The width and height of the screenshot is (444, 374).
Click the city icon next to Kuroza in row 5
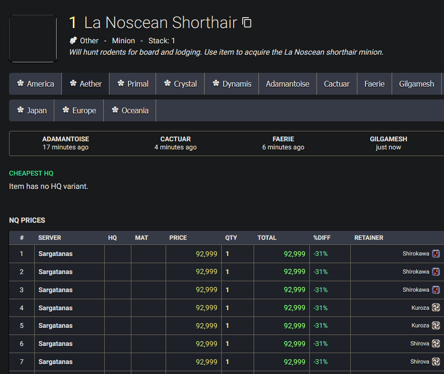[x=436, y=325]
